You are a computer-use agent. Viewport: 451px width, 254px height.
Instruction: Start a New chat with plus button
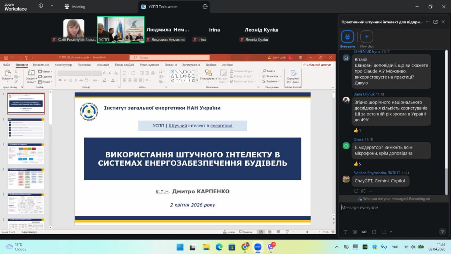coord(366,37)
